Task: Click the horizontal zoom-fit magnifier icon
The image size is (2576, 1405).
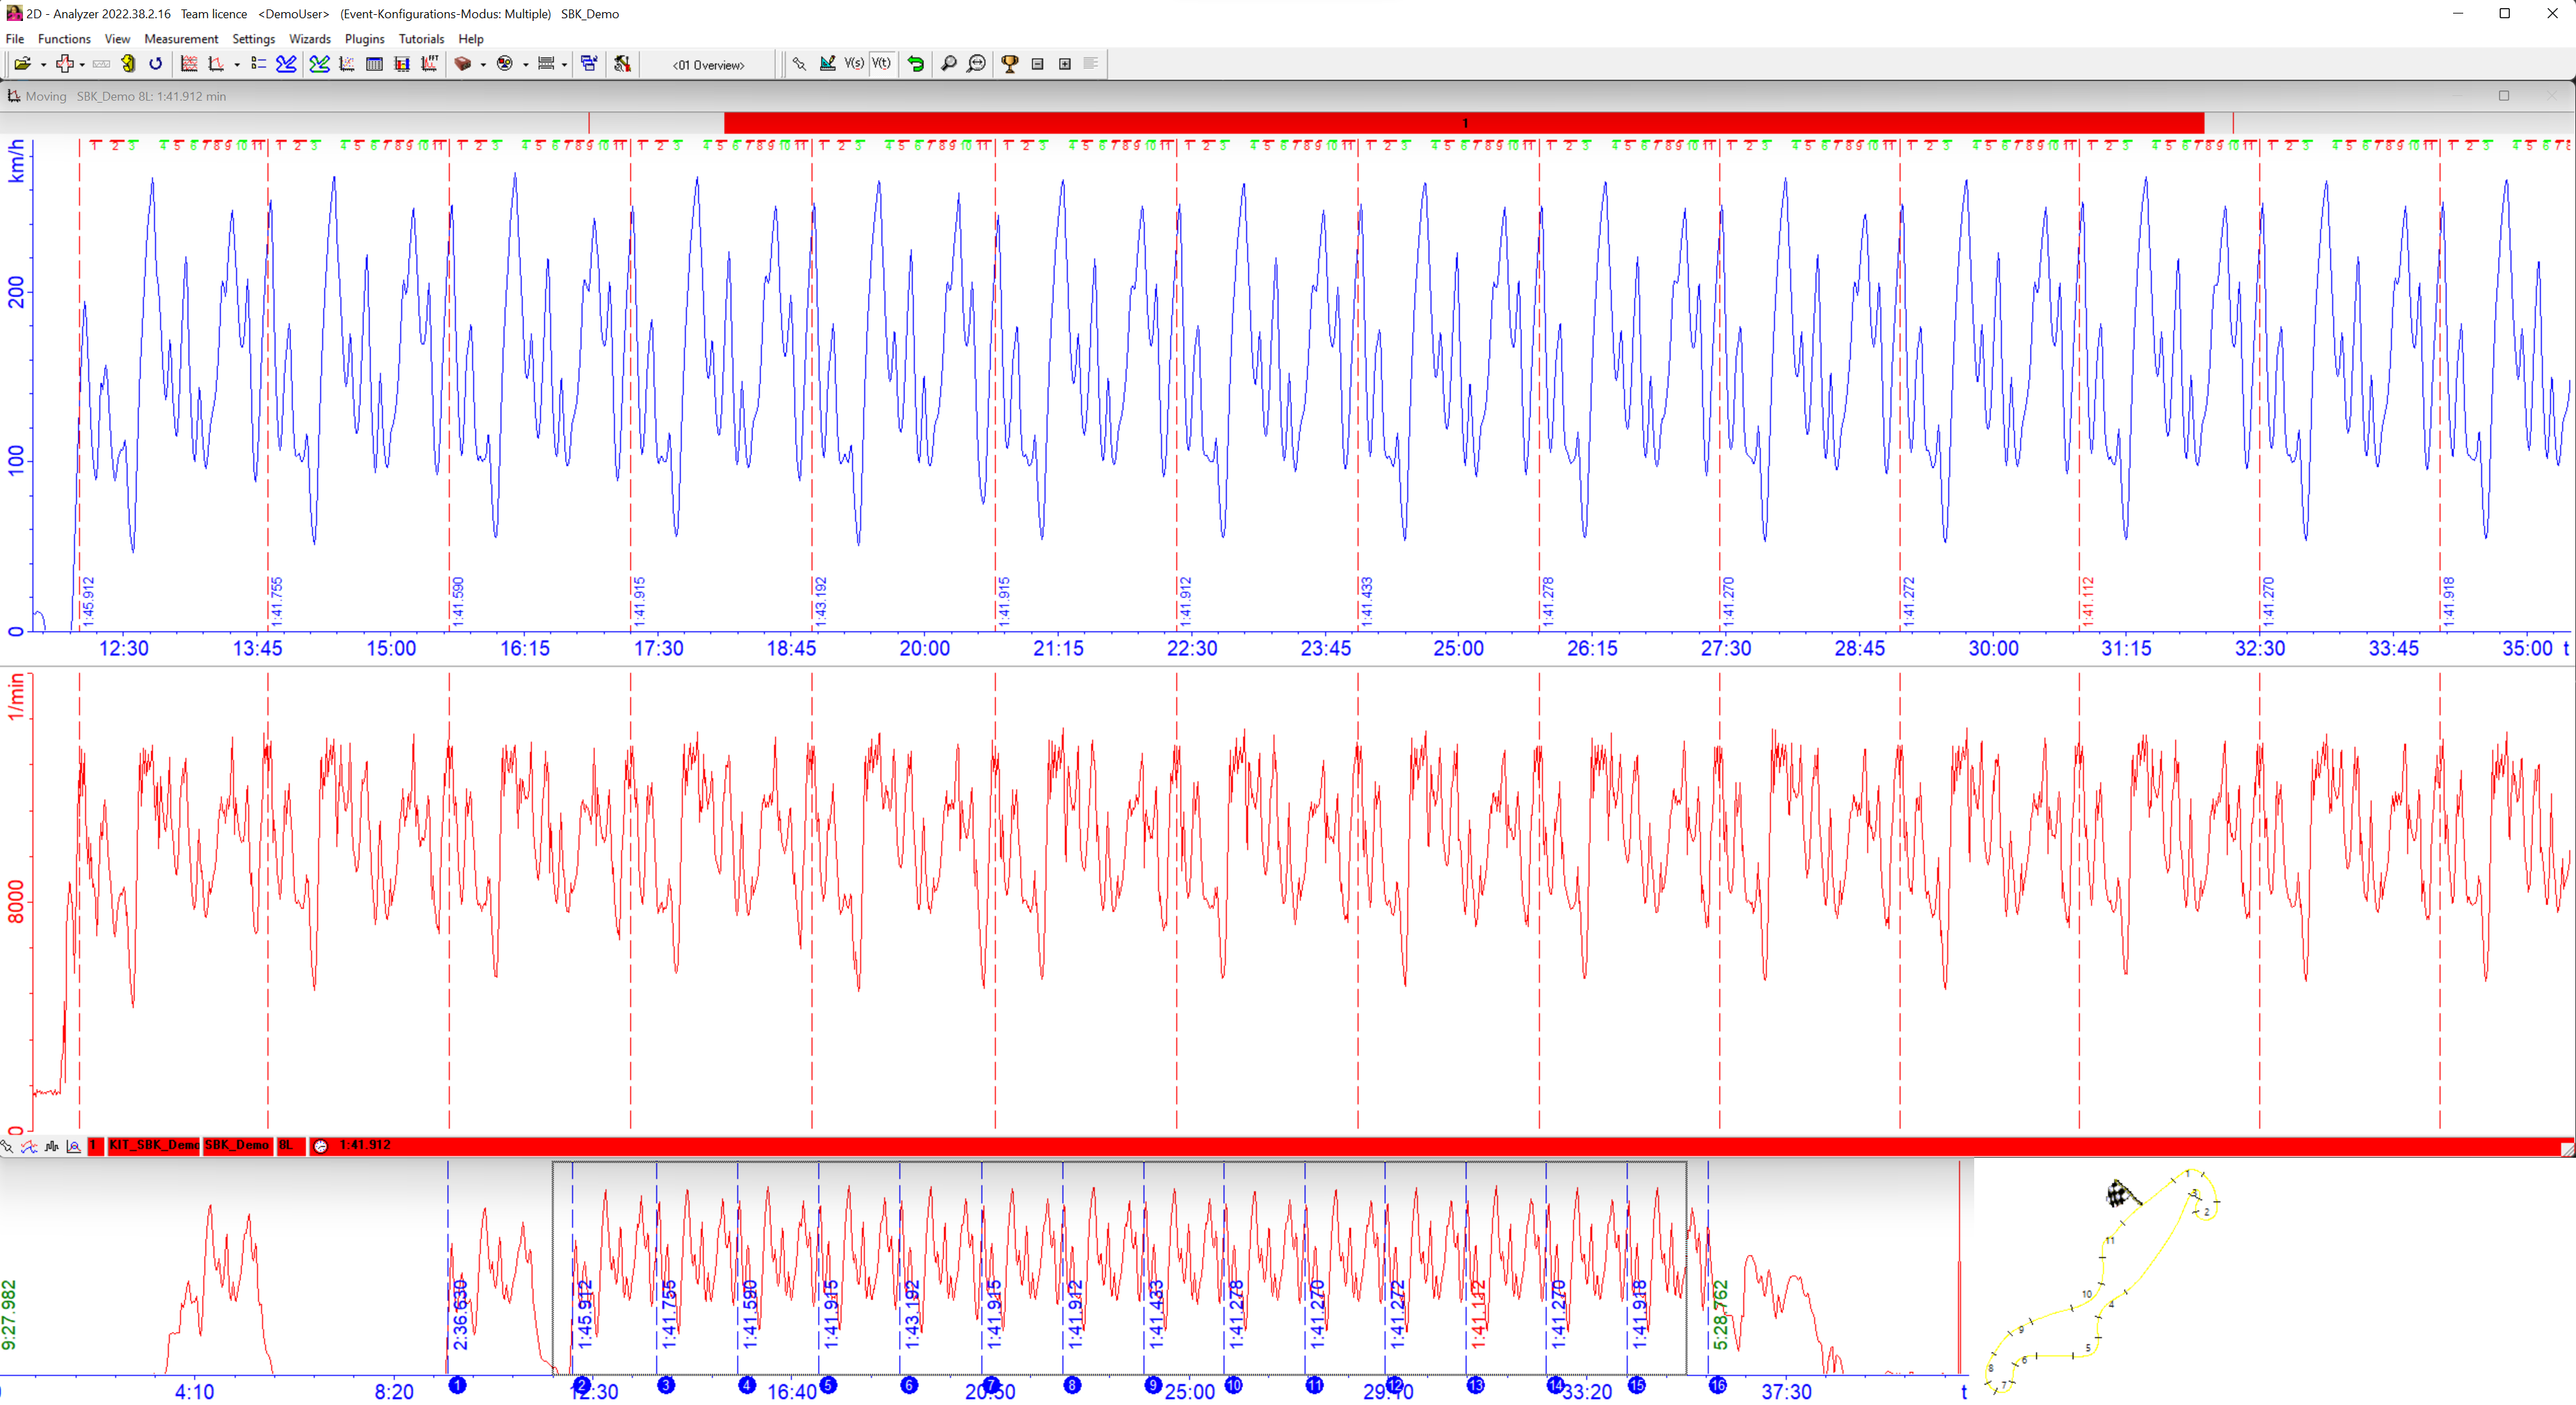Action: pos(976,64)
